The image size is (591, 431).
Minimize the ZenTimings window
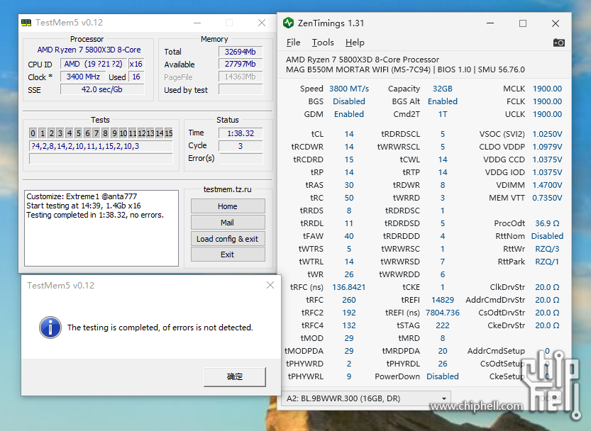490,23
